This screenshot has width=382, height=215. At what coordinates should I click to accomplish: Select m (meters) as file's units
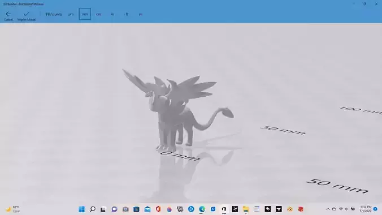point(141,14)
